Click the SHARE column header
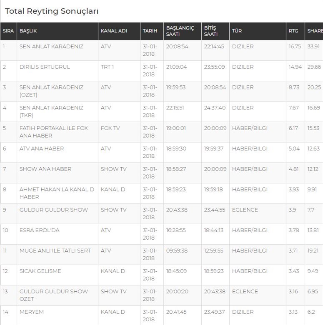The height and width of the screenshot is (325, 323). (x=315, y=31)
